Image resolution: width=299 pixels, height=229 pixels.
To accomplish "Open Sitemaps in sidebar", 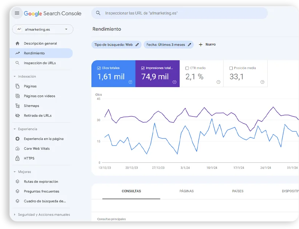I will coord(41,106).
